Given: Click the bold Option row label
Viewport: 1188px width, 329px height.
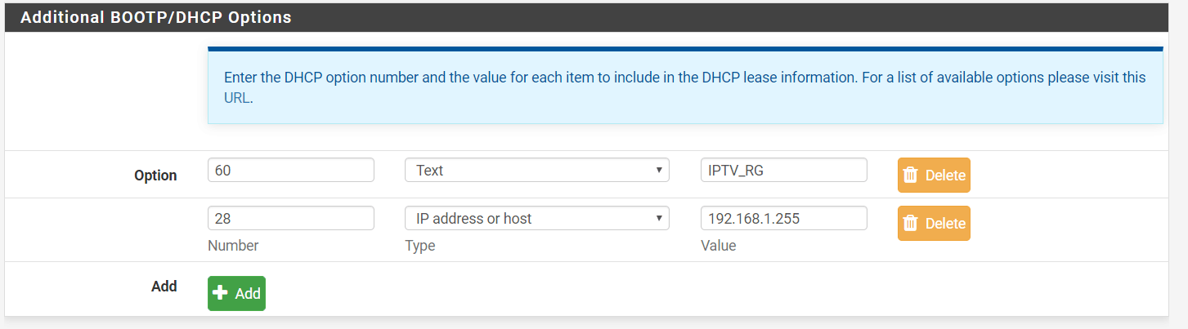Looking at the screenshot, I should tap(155, 176).
